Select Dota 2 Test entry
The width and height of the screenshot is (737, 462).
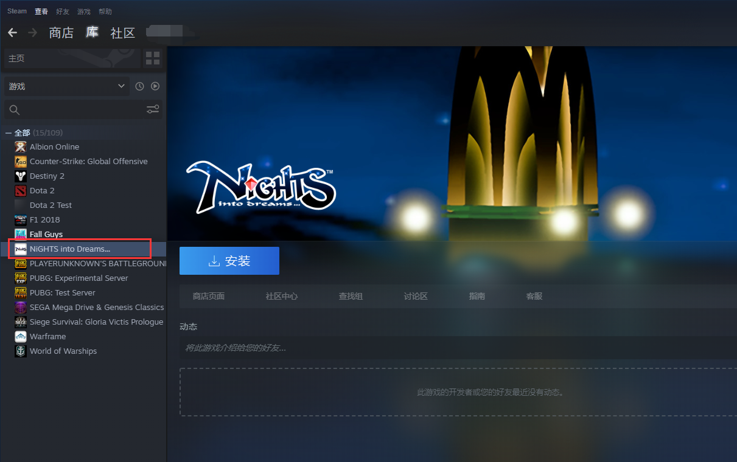pos(51,205)
